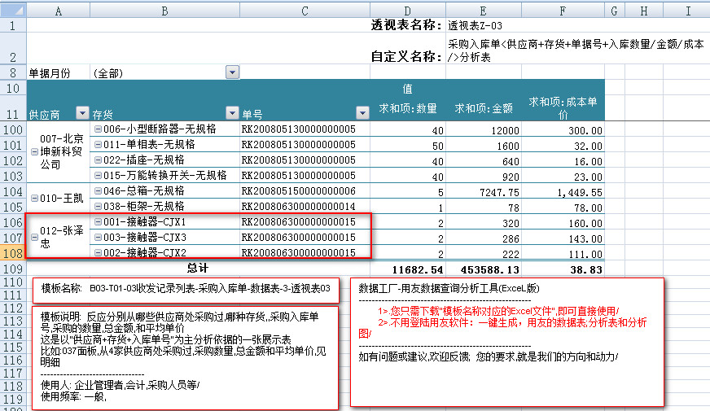Click minus icon beside 011-单相表-无规格
Screen dimensions: 710x411
(x=98, y=145)
